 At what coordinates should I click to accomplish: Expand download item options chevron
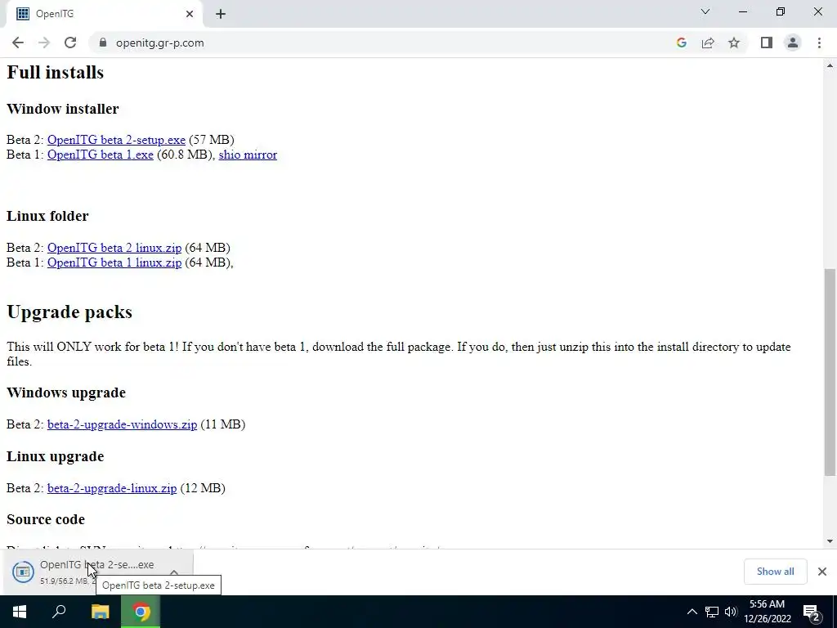pos(173,572)
